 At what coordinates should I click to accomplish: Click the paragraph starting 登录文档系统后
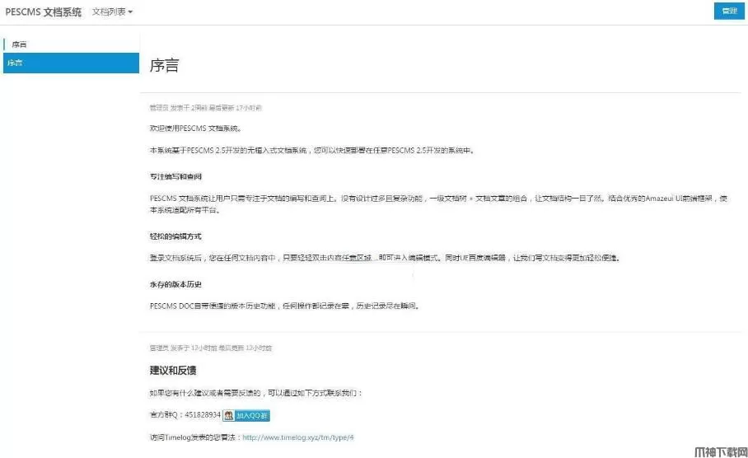(x=385, y=258)
